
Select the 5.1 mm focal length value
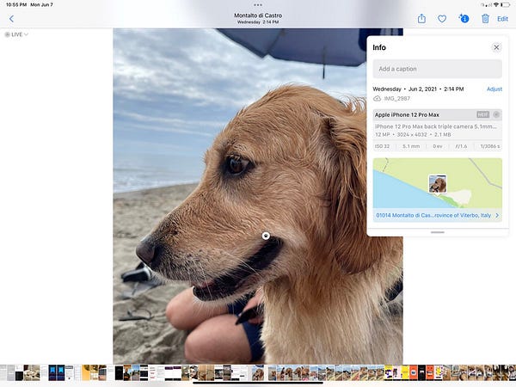coord(411,146)
